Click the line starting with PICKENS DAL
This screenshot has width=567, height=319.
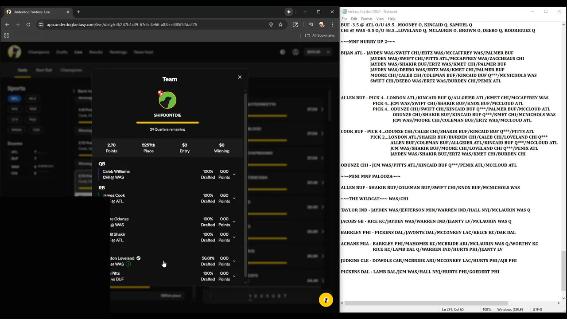[420, 272]
